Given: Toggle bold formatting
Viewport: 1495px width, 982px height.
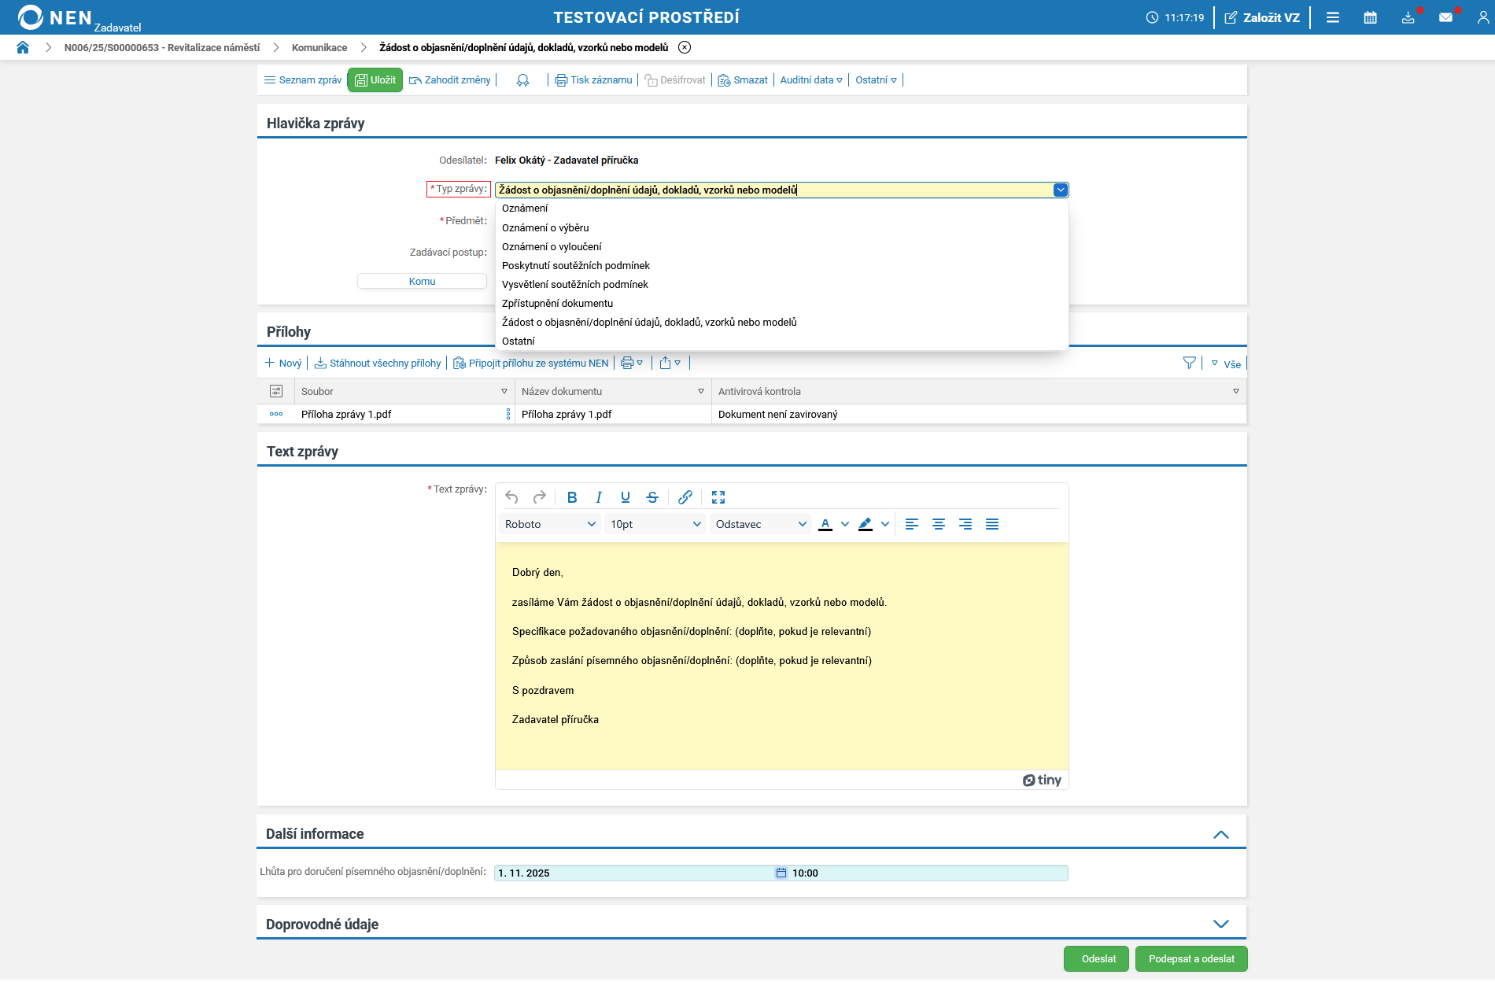Looking at the screenshot, I should pos(572,497).
